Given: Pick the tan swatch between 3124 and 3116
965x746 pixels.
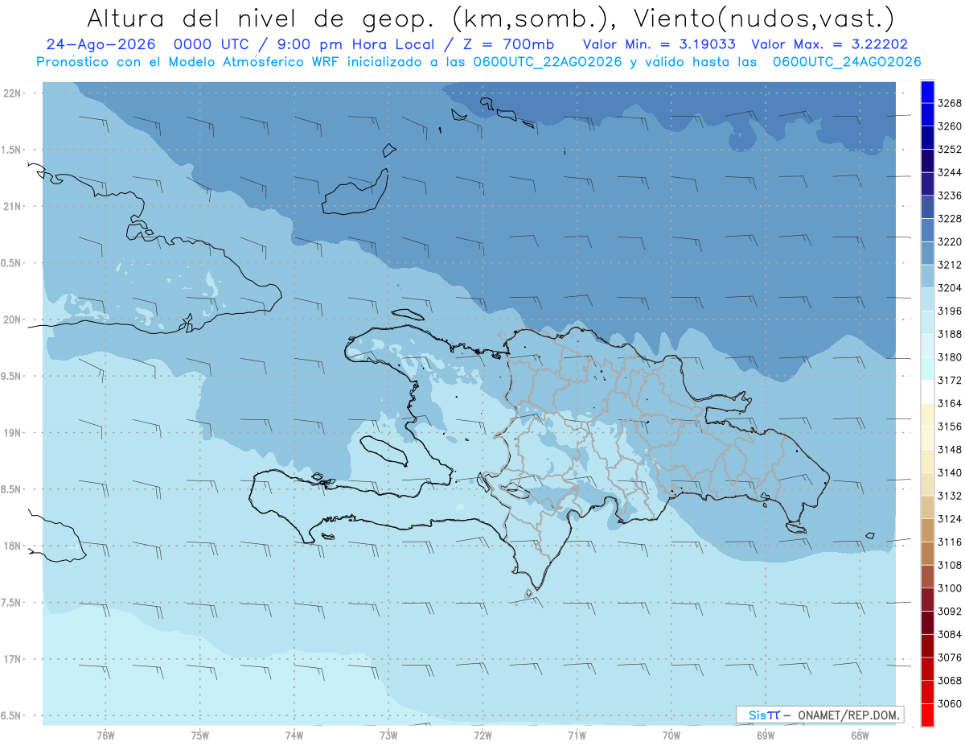Looking at the screenshot, I should coord(926,530).
